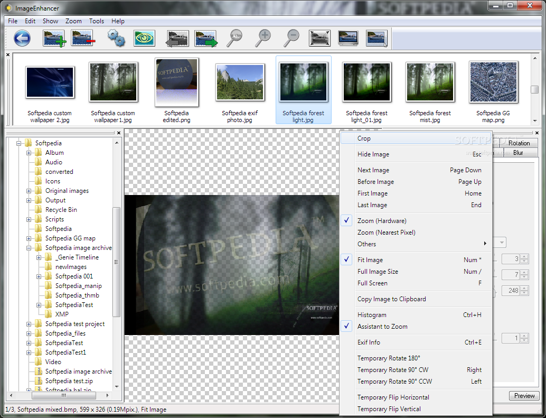
Task: Expand the Output folder node
Action: coord(29,200)
